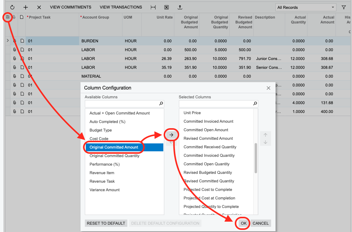Add a new row with the plus icon
This screenshot has height=232, width=352.
26,7
